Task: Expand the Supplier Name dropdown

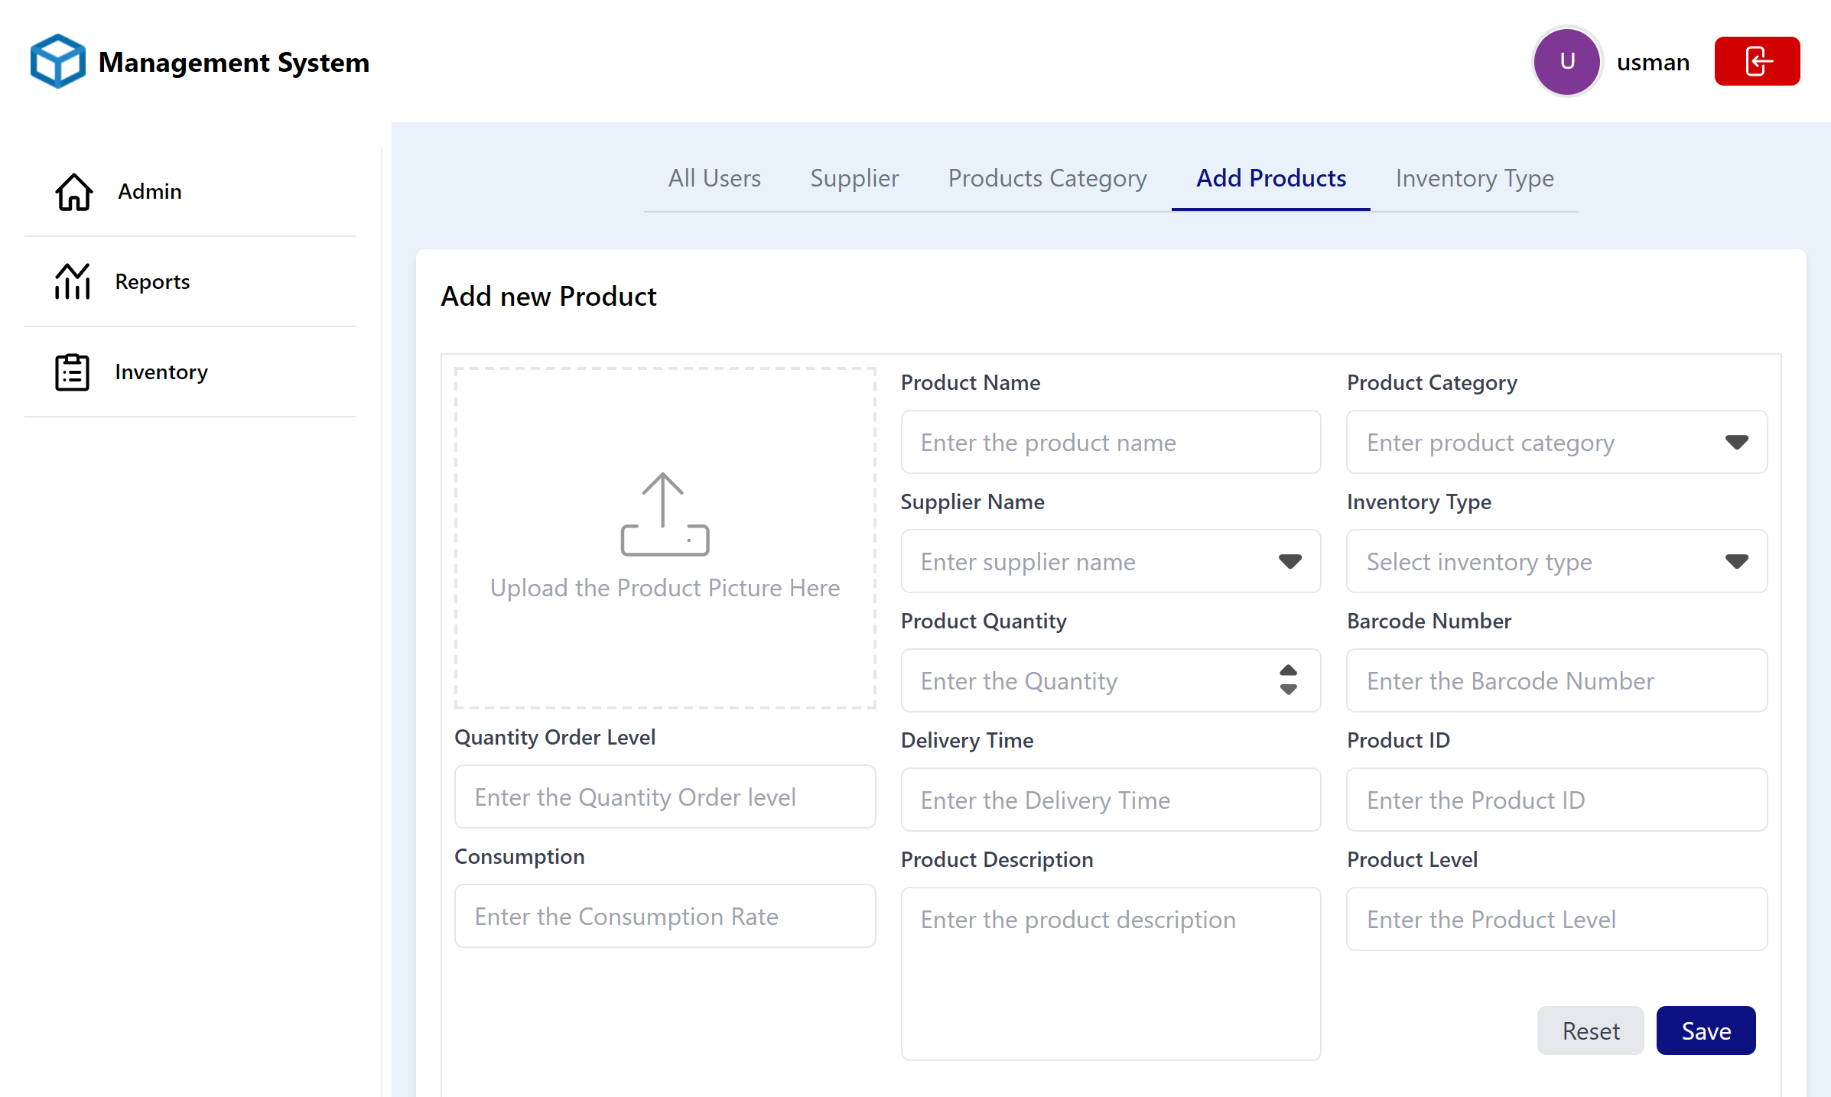Action: tap(1290, 561)
